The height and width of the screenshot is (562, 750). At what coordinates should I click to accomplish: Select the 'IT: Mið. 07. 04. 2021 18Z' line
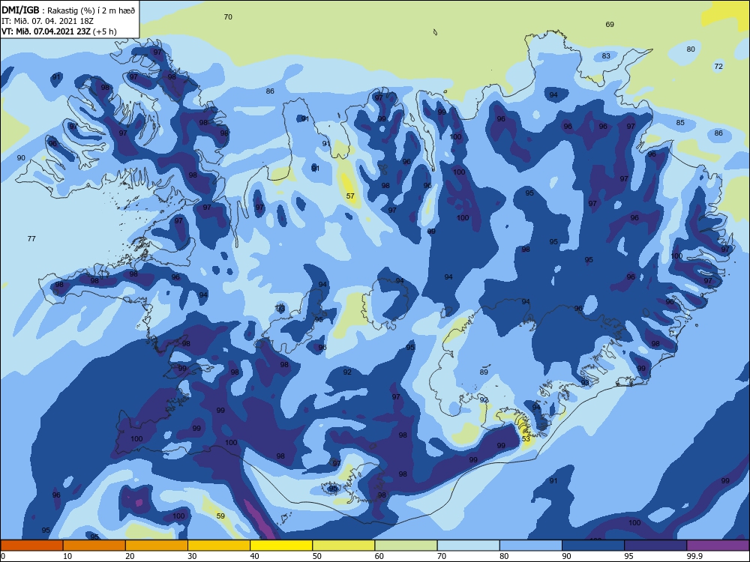pyautogui.click(x=47, y=21)
